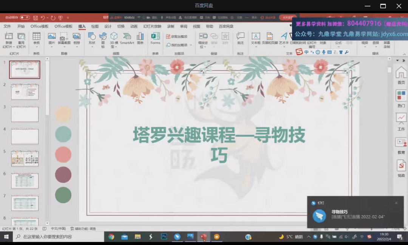The image size is (408, 245).
Task: Insert a SmartArt graphic
Action: pos(127,38)
